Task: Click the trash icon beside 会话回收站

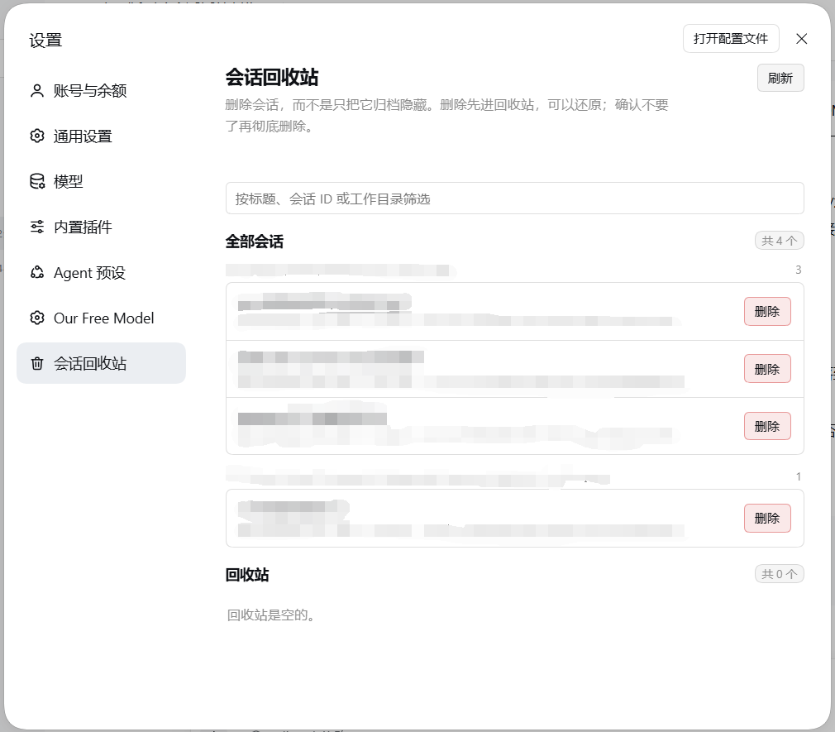Action: tap(36, 363)
